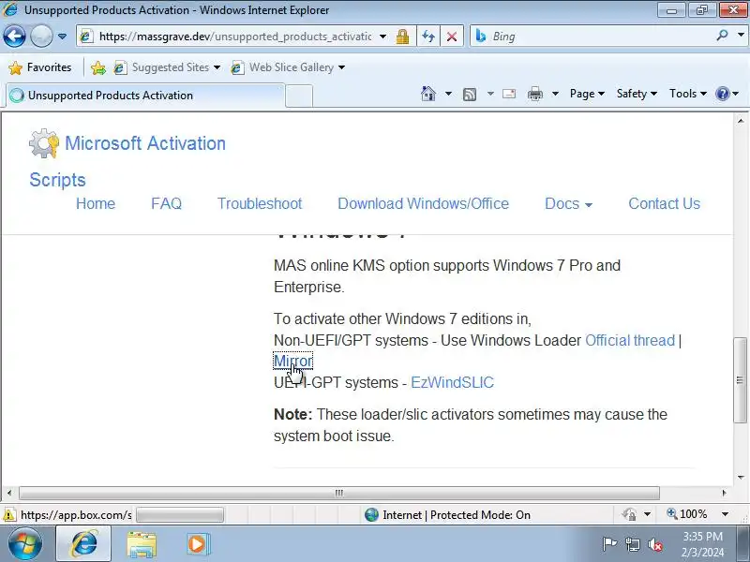Launch Windows Media Player from taskbar
750x562 pixels.
point(198,544)
